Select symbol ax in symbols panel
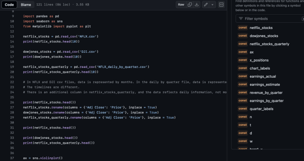Image resolution: width=304 pixels, height=161 pixels. (251, 52)
